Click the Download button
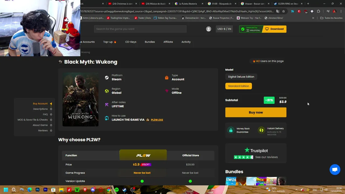The image size is (345, 194). pos(274,29)
